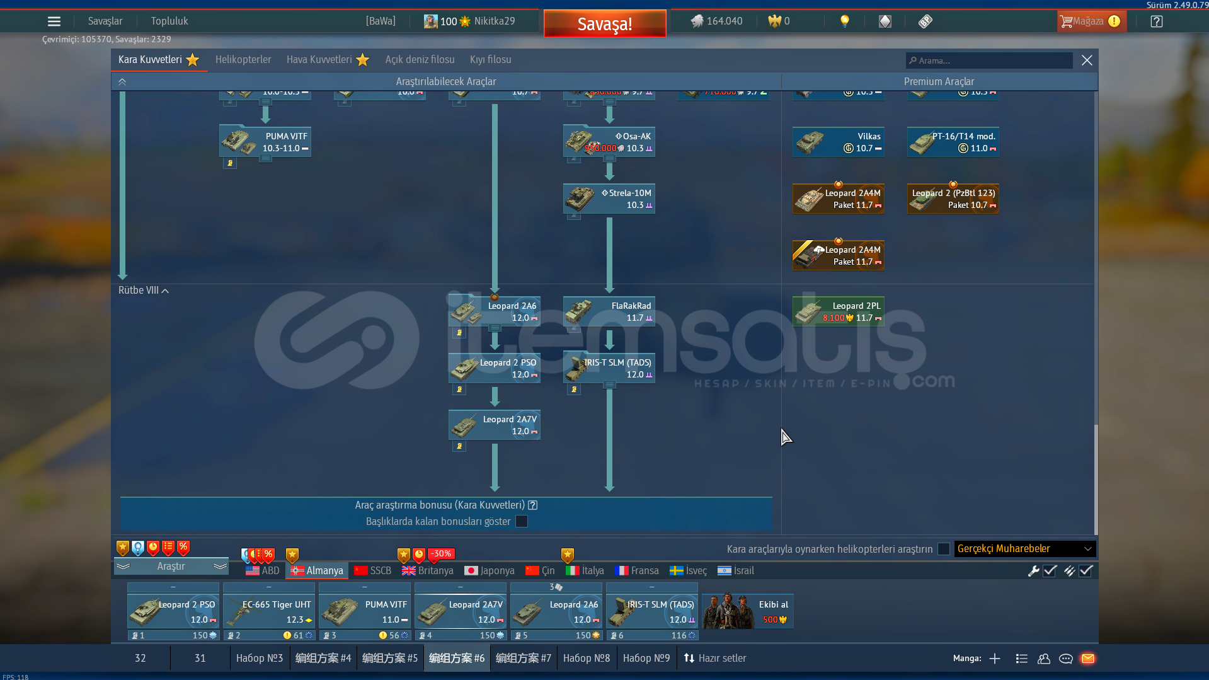1209x680 pixels.
Task: Click the wrench repair icon
Action: pyautogui.click(x=1033, y=571)
